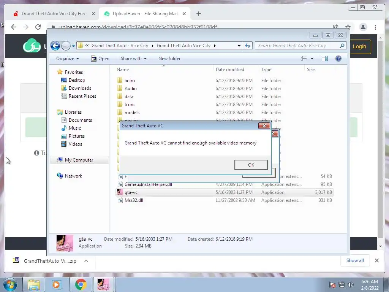Click the volume icon in system tray
The width and height of the screenshot is (389, 292).
tap(350, 285)
